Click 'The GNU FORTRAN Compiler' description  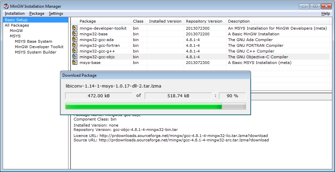[256, 45]
